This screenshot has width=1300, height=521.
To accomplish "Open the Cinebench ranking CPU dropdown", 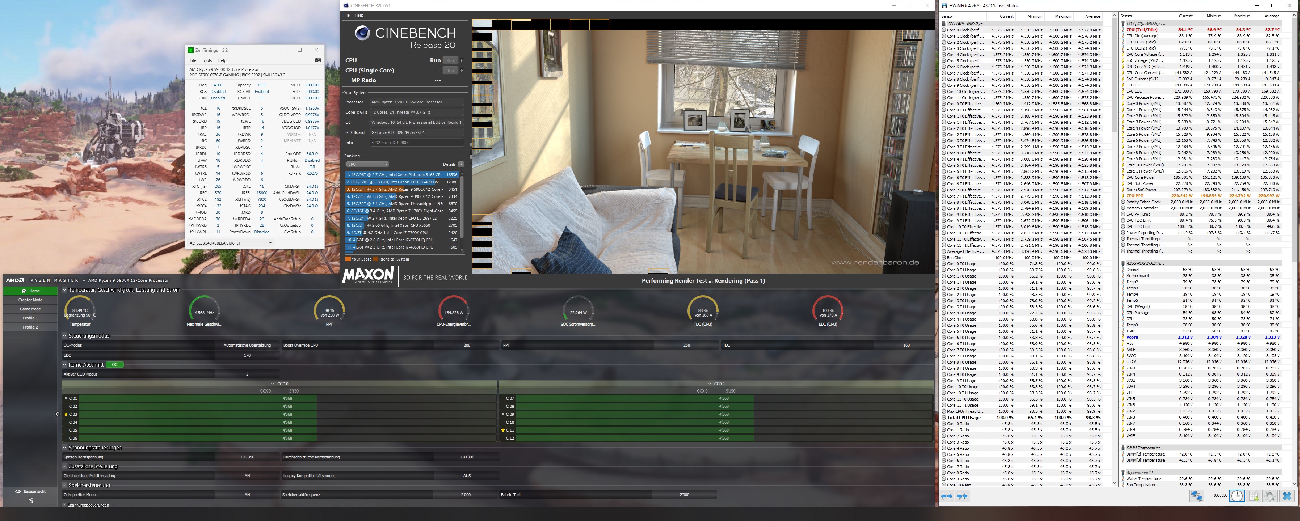I will click(x=367, y=164).
